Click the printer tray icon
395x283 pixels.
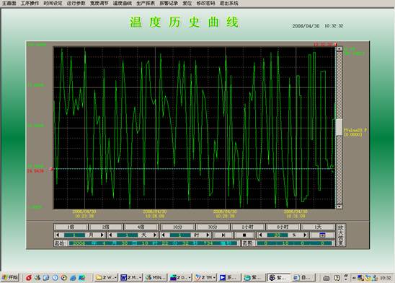tap(327, 278)
